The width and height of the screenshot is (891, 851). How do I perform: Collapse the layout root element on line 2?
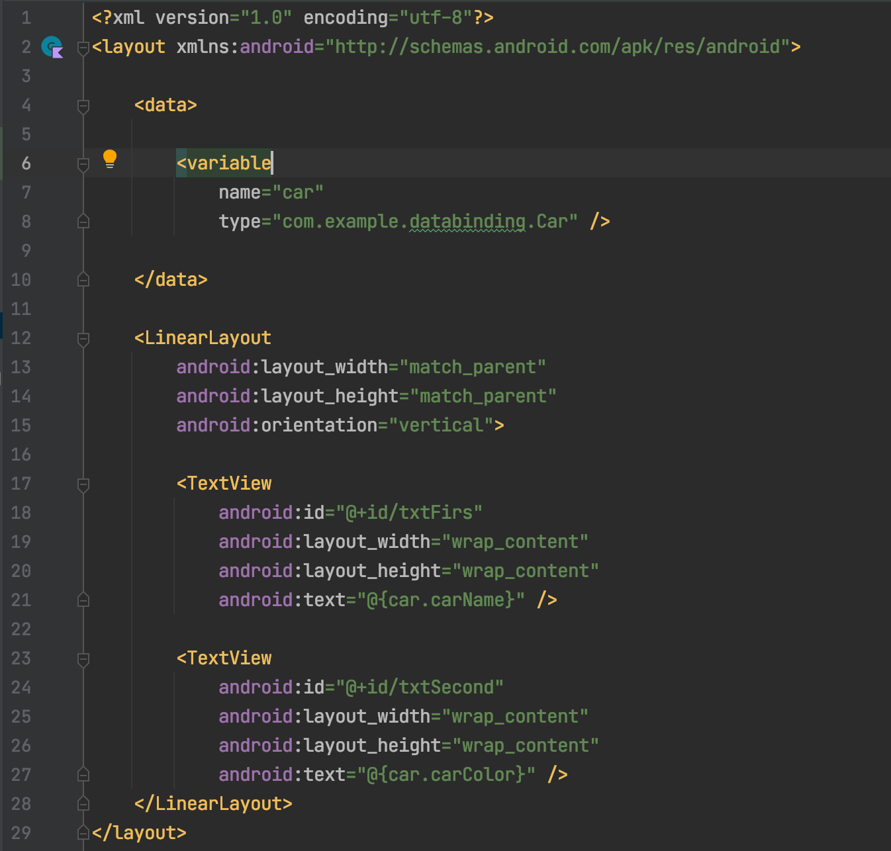click(x=82, y=47)
